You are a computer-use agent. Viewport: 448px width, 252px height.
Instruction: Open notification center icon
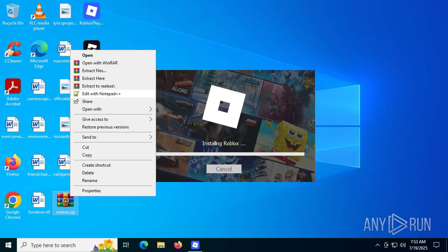point(436,245)
